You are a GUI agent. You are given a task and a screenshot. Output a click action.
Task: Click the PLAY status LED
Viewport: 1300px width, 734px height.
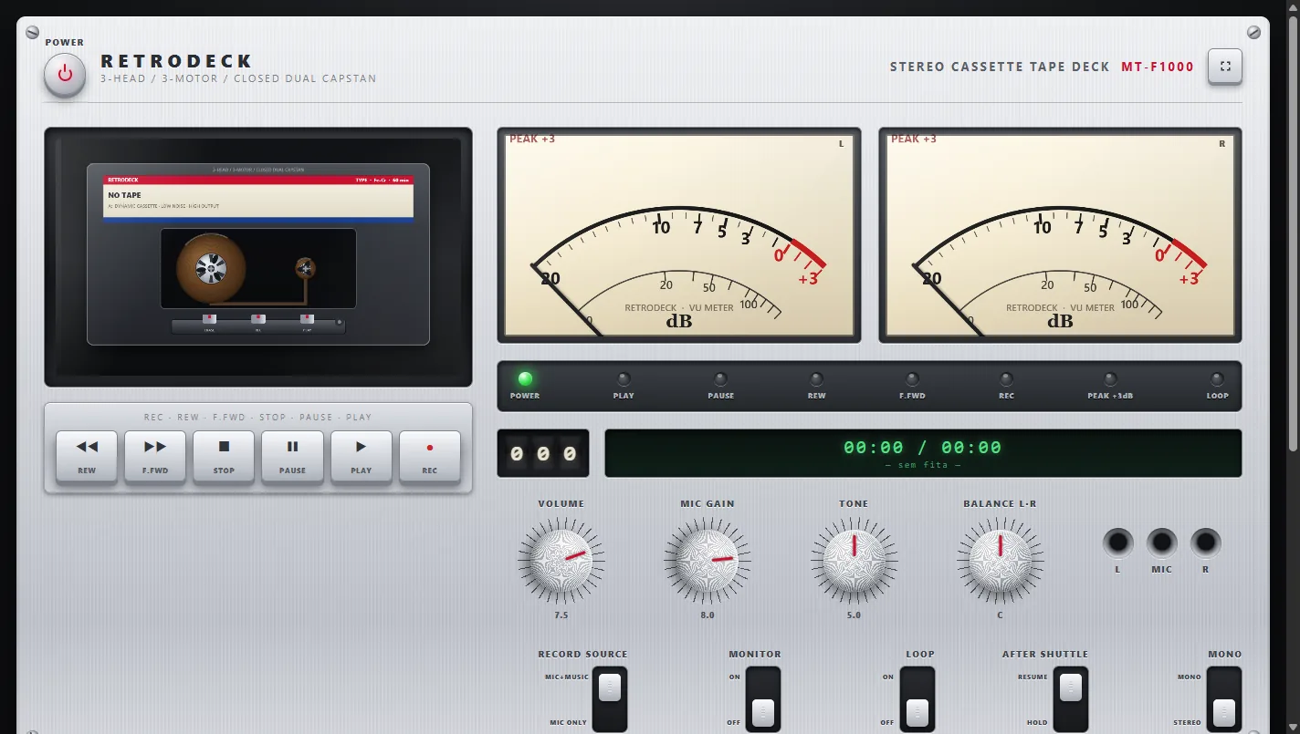624,379
